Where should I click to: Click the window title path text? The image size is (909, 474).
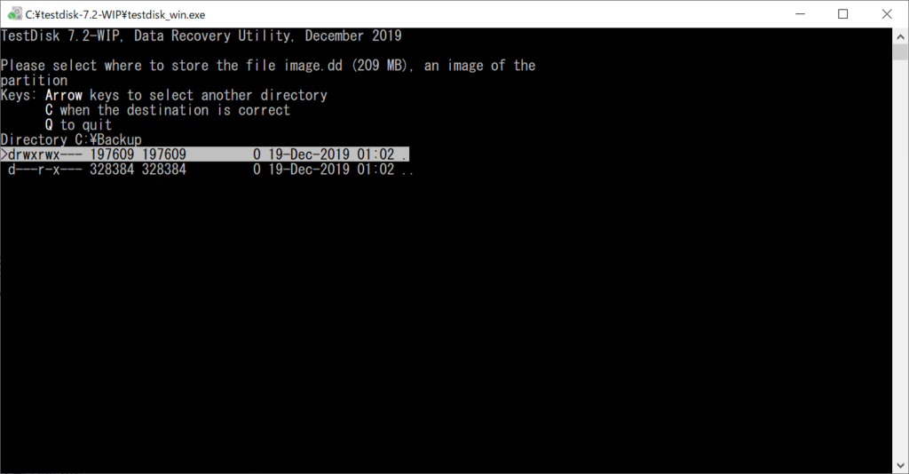point(115,14)
